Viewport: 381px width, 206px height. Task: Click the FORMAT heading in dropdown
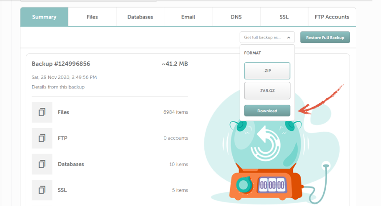point(252,53)
